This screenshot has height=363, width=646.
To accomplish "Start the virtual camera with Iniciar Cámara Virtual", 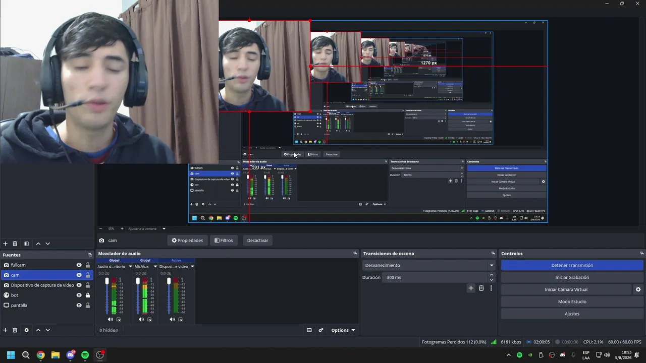I will [x=566, y=289].
